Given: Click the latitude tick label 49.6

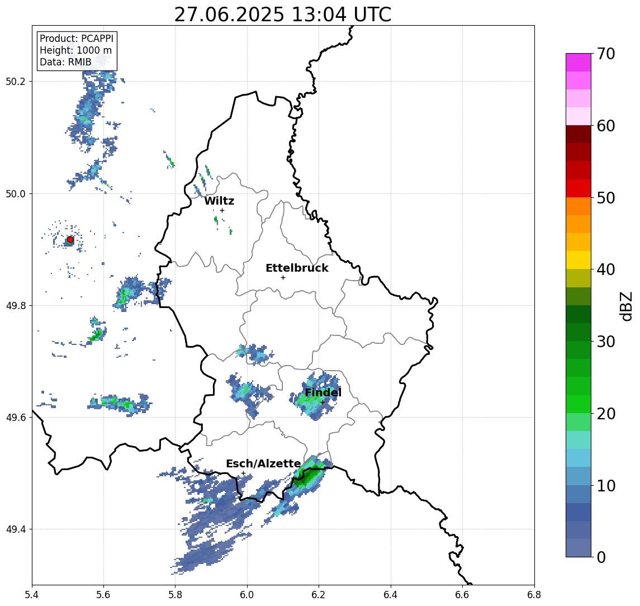Looking at the screenshot, I should [16, 418].
